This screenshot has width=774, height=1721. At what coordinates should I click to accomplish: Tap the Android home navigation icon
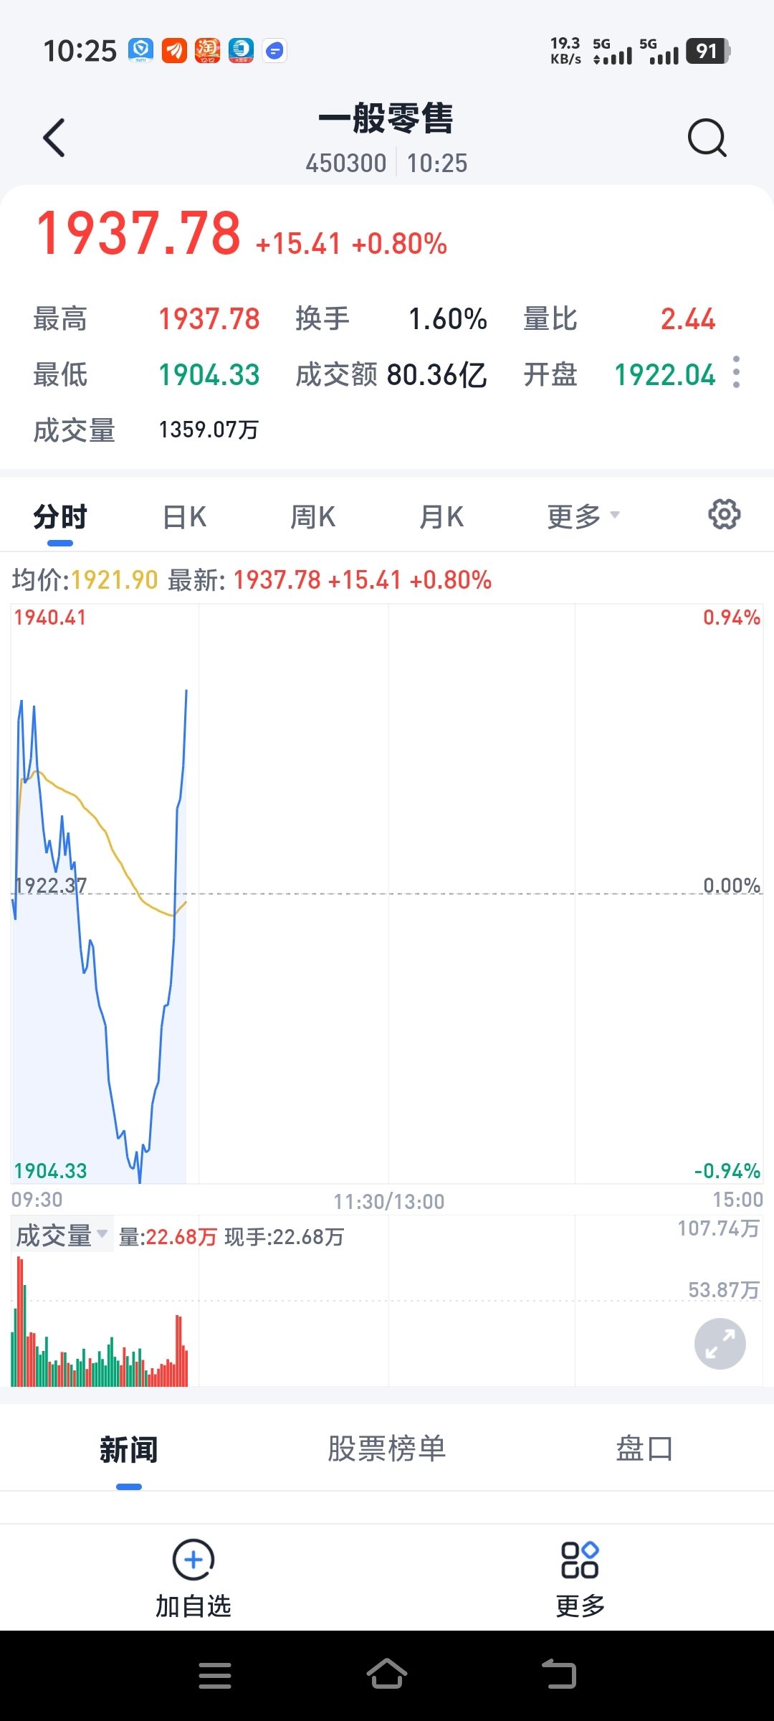coord(387,1674)
